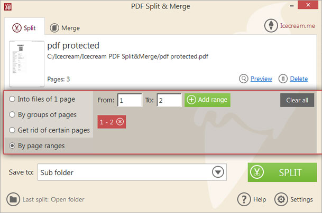
Task: Click the Delete trash icon
Action: (x=283, y=79)
